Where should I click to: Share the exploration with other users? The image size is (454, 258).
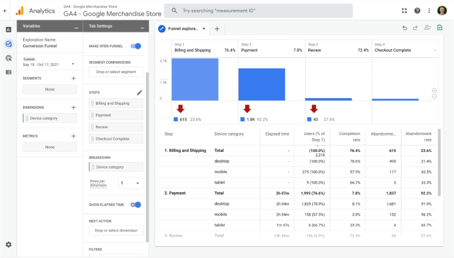point(428,28)
